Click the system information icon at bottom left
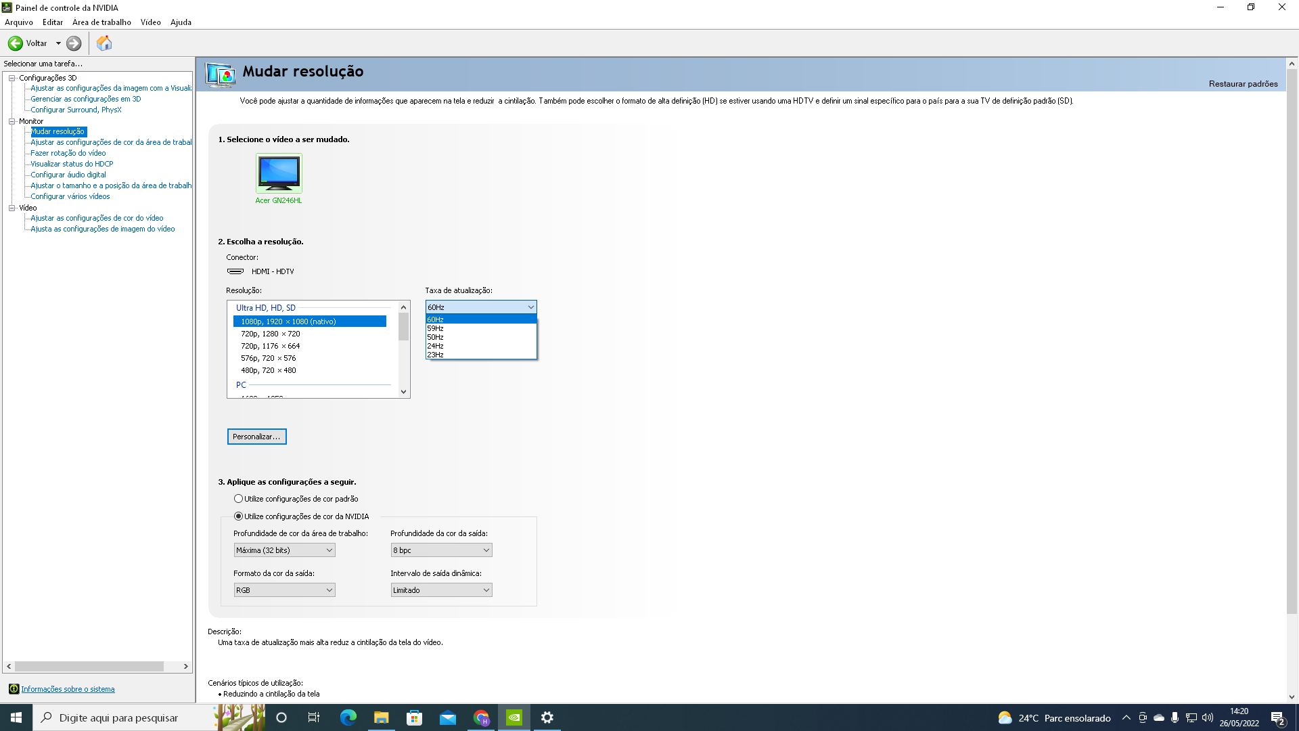This screenshot has width=1299, height=731. pyautogui.click(x=14, y=689)
